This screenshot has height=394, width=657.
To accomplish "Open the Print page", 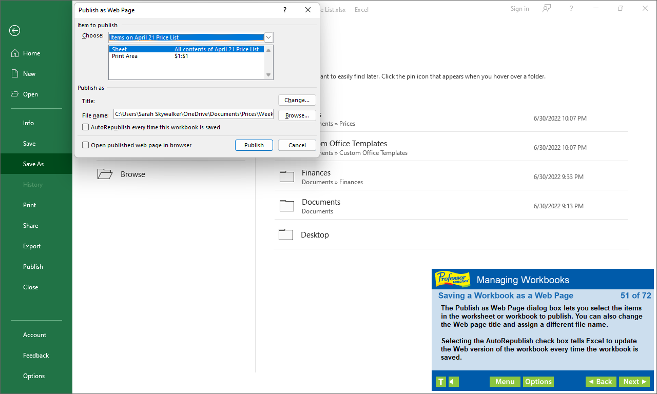I will 36,205.
